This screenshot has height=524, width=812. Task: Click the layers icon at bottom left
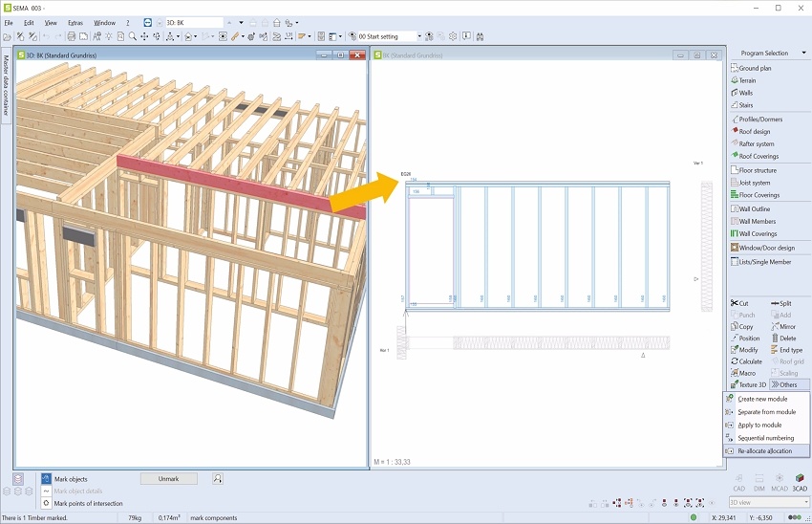[x=18, y=479]
